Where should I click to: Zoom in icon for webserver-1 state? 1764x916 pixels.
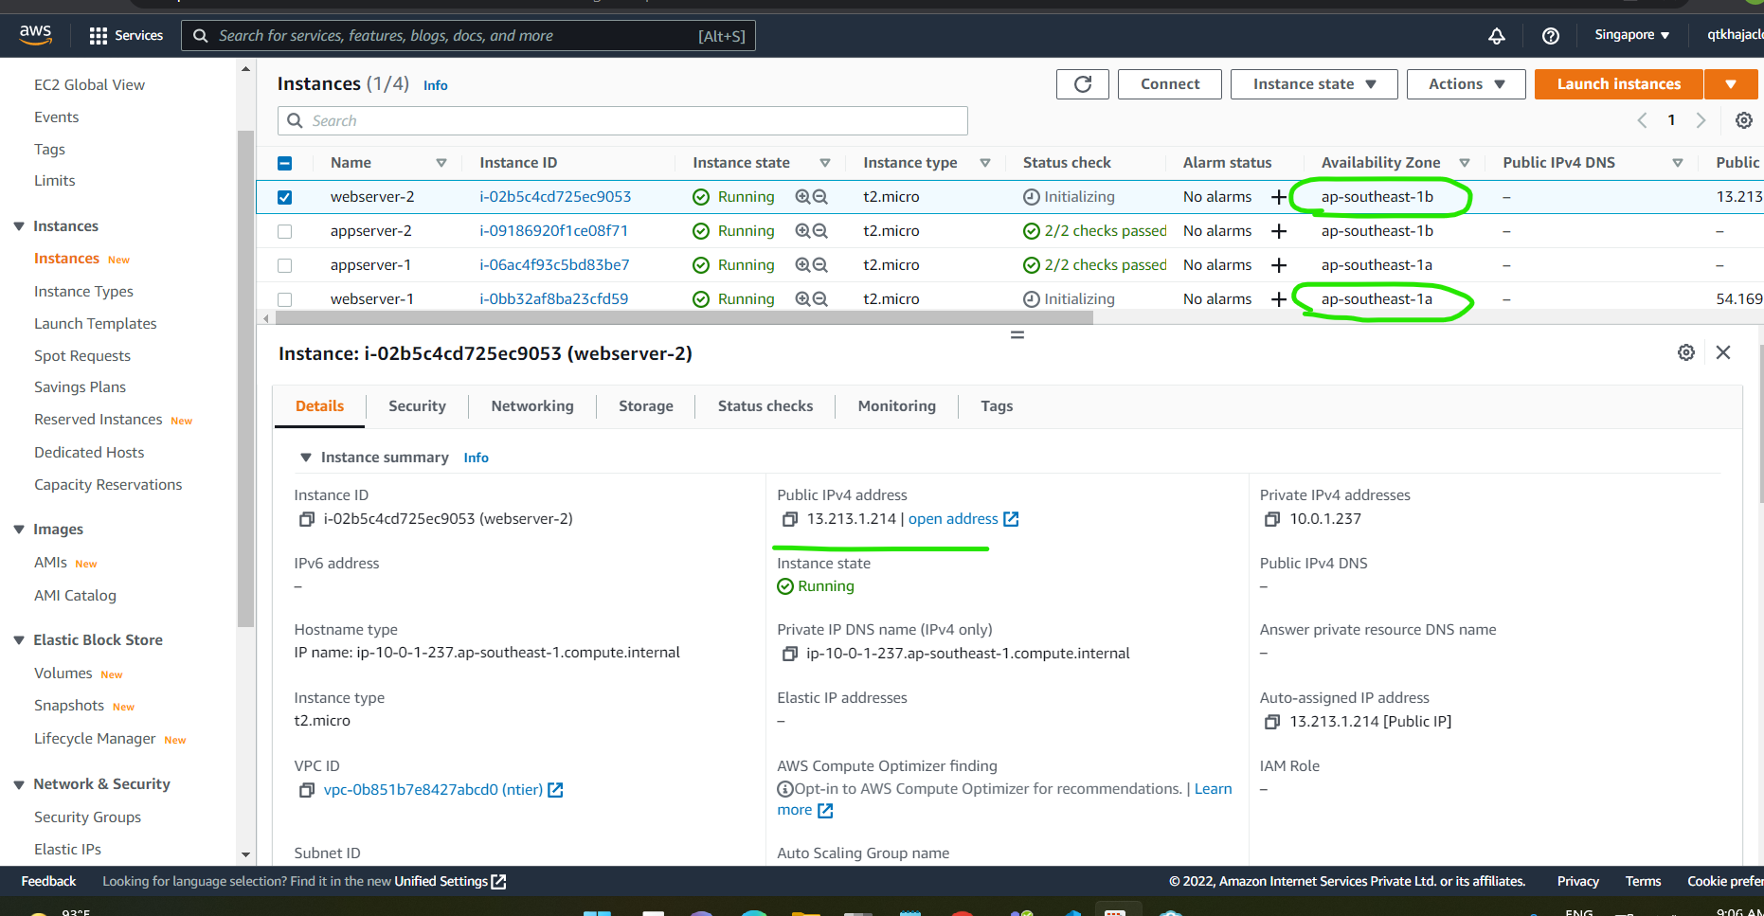coord(802,299)
